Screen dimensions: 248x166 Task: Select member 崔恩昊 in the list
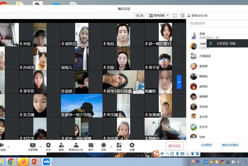pos(203,66)
